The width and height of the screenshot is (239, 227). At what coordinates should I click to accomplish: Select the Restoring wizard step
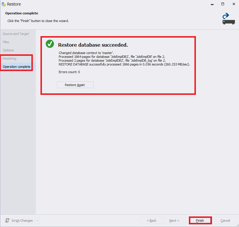(x=9, y=58)
